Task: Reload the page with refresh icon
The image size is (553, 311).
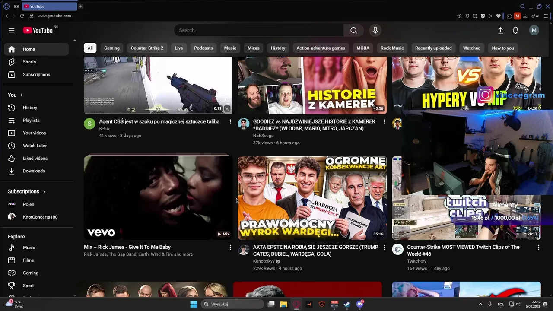Action: pos(22,16)
